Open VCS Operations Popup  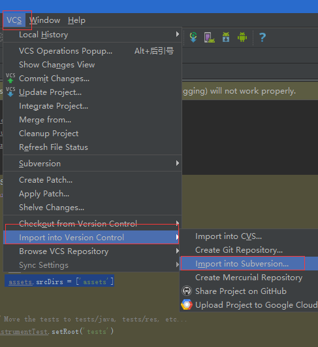[92, 51]
